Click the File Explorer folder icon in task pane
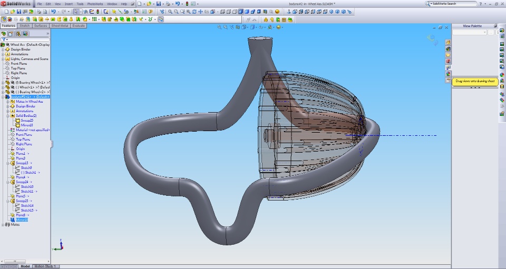 point(448,55)
